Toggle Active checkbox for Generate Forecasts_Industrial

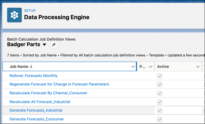pos(159,111)
